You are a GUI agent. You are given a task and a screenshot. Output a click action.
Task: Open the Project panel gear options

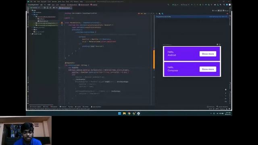click(54, 8)
